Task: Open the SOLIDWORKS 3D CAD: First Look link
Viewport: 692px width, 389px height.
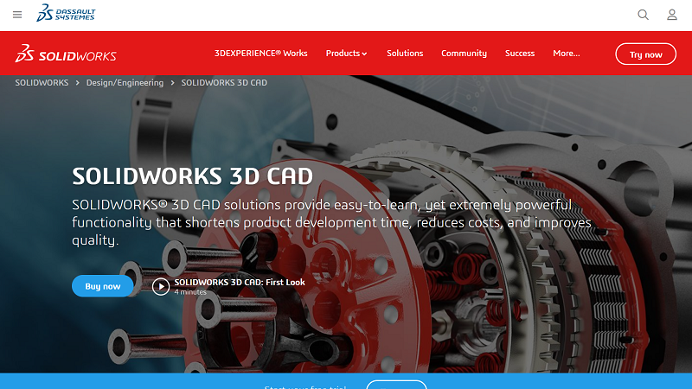Action: (x=239, y=282)
